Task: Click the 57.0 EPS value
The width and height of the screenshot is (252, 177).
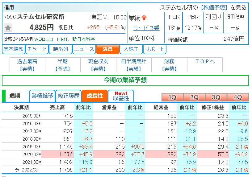Action: point(223,154)
